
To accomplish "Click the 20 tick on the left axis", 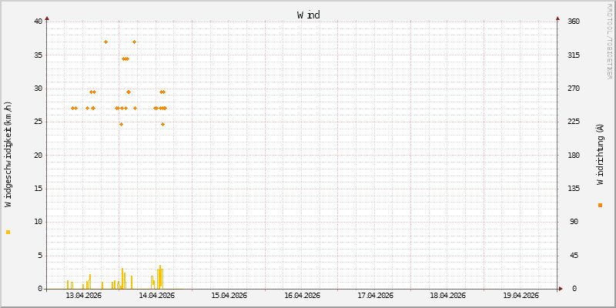I will click(38, 155).
